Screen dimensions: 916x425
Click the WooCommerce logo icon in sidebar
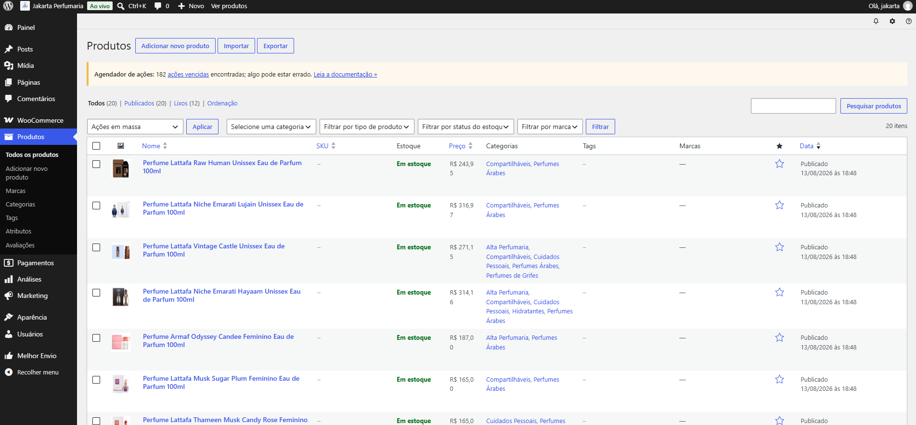pos(9,120)
